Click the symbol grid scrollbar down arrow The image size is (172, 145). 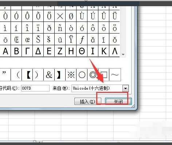click(124, 55)
